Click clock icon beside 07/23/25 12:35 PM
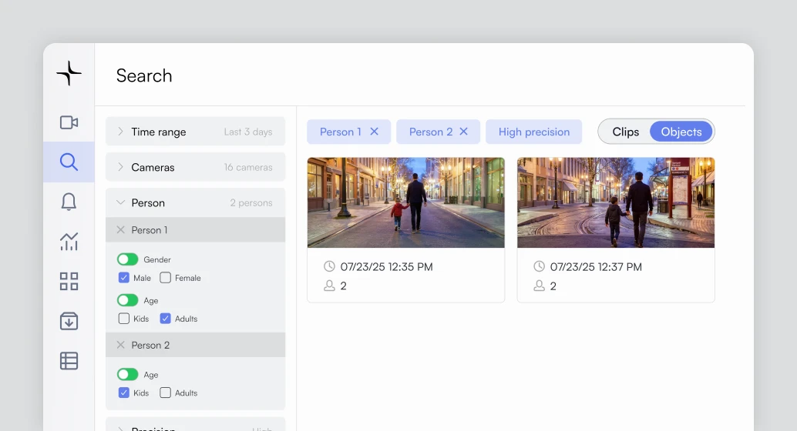Screen dimensions: 797x431 point(329,266)
